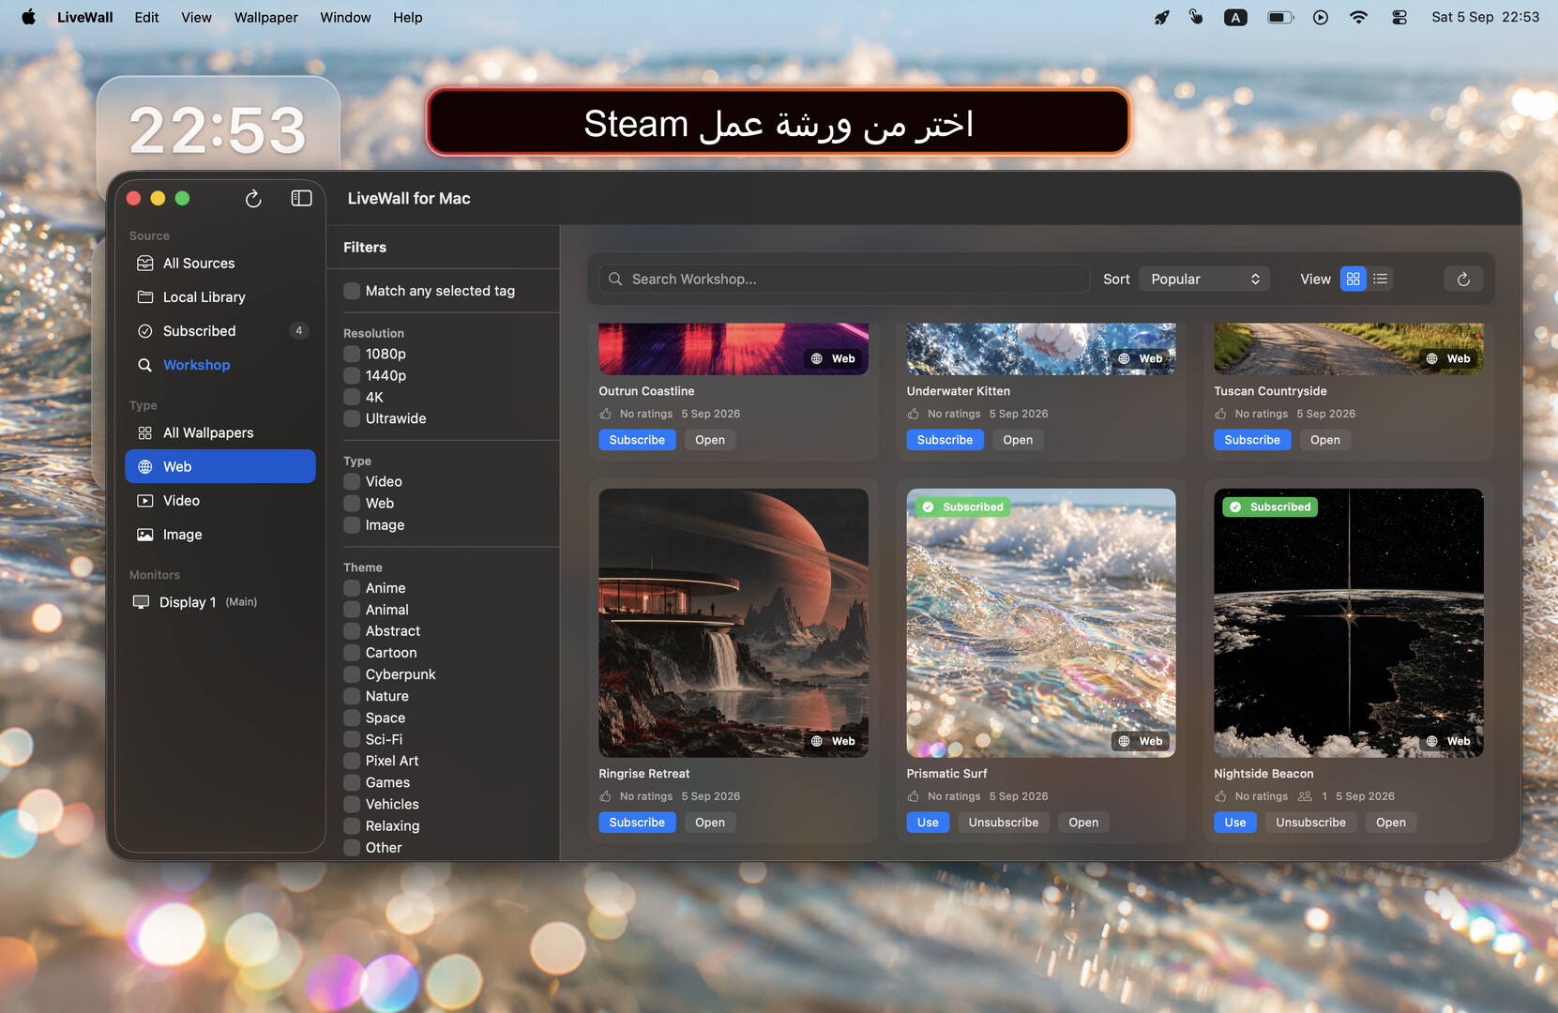This screenshot has height=1013, width=1558.
Task: Check the Other theme filter
Action: tap(352, 847)
